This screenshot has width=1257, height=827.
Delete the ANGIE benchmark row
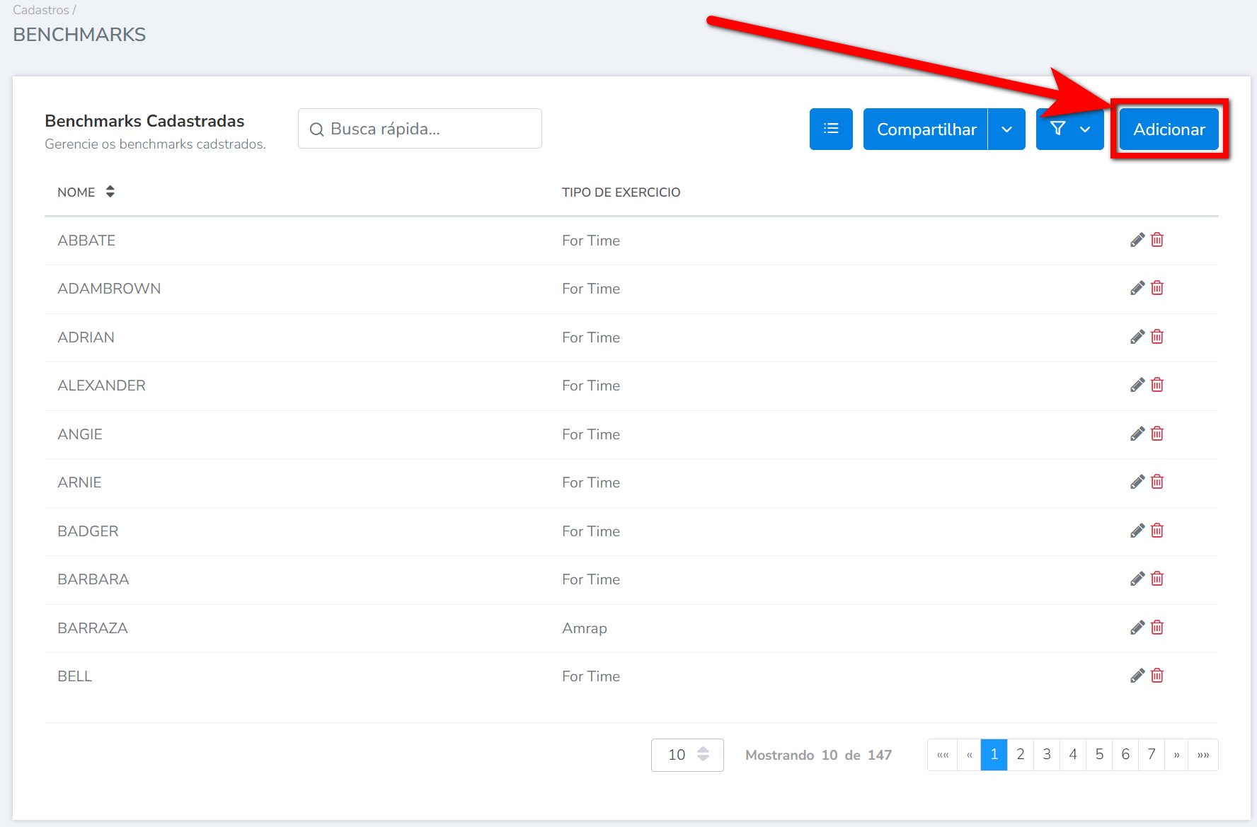(x=1157, y=434)
